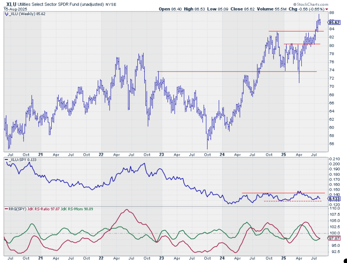This screenshot has height=263, width=347.
Task: Click the blue line marker before _XLU:SPY
Action: coord(6,159)
